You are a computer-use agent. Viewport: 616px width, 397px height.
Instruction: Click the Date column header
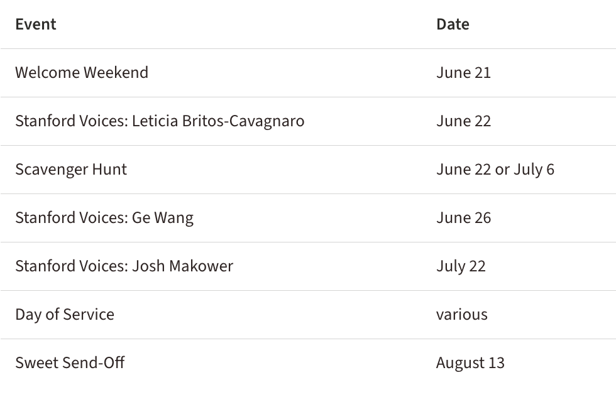click(453, 24)
